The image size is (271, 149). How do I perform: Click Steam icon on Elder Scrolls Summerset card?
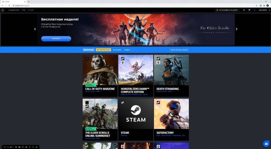87,106
